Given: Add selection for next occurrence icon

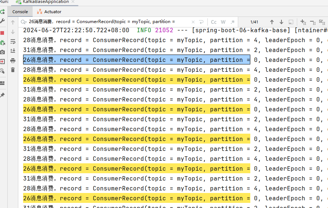Looking at the screenshot, I should coord(303,22).
